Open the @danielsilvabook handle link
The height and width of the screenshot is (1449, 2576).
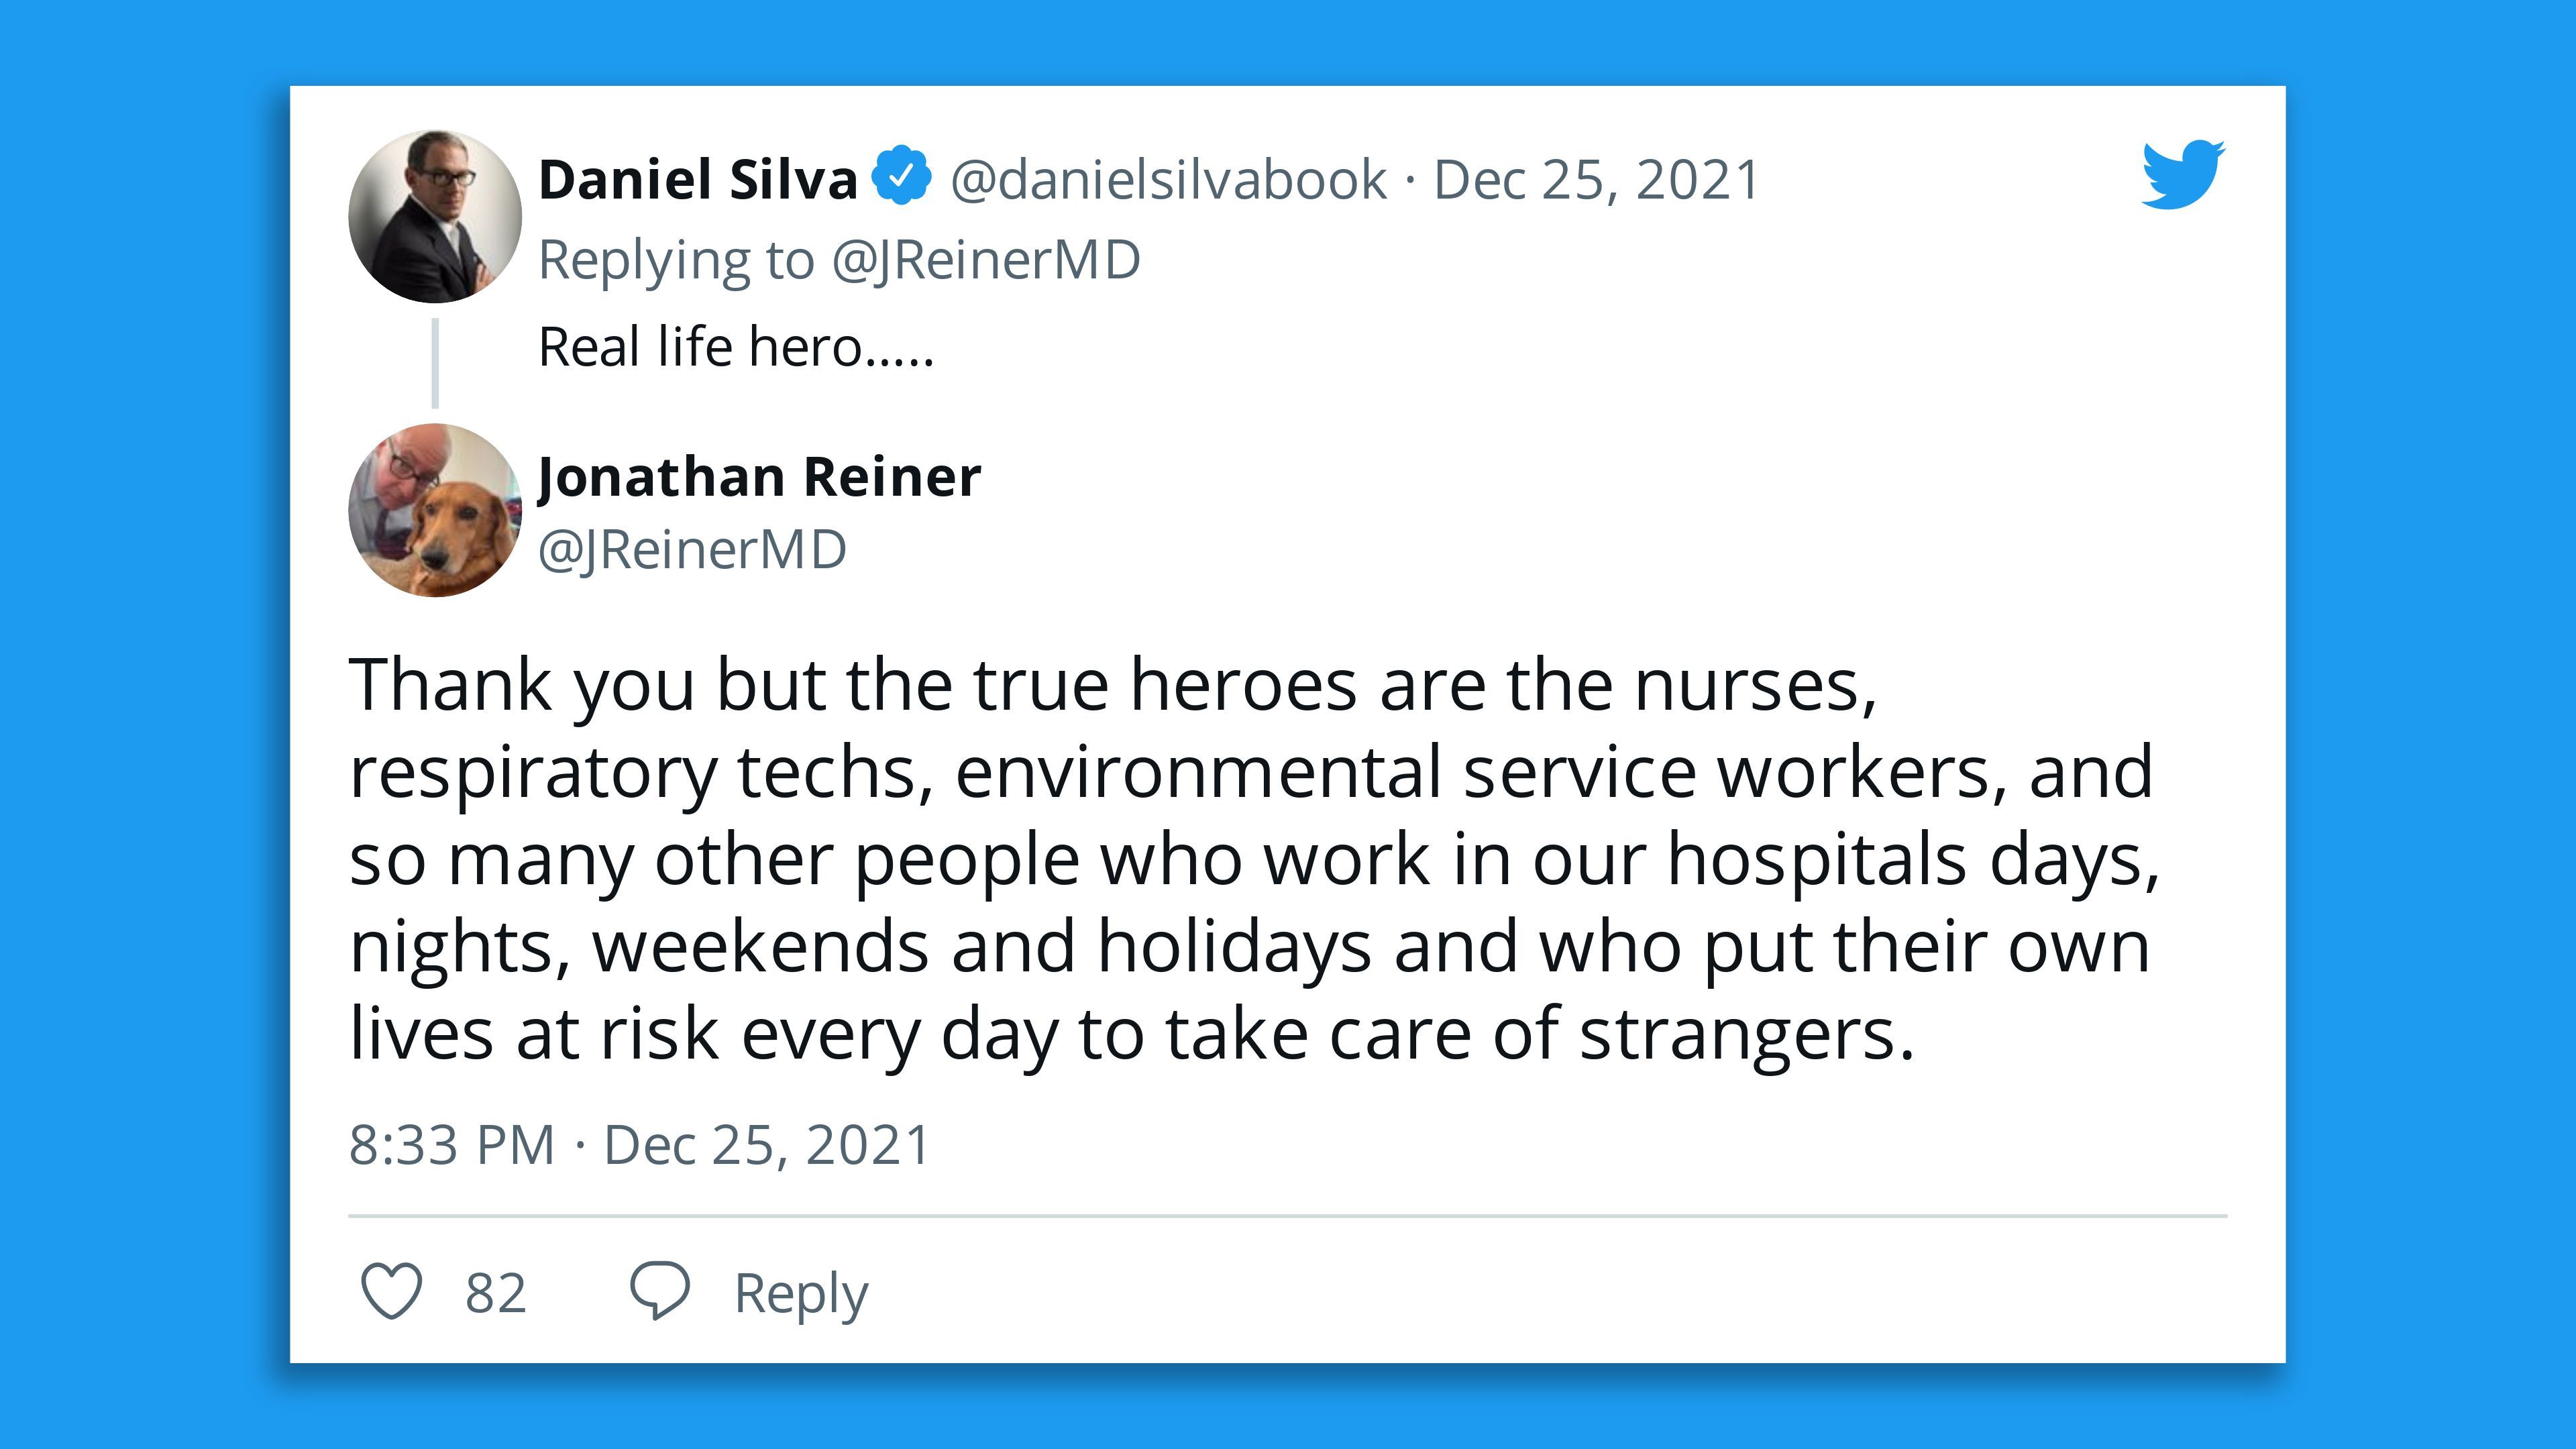[1168, 180]
